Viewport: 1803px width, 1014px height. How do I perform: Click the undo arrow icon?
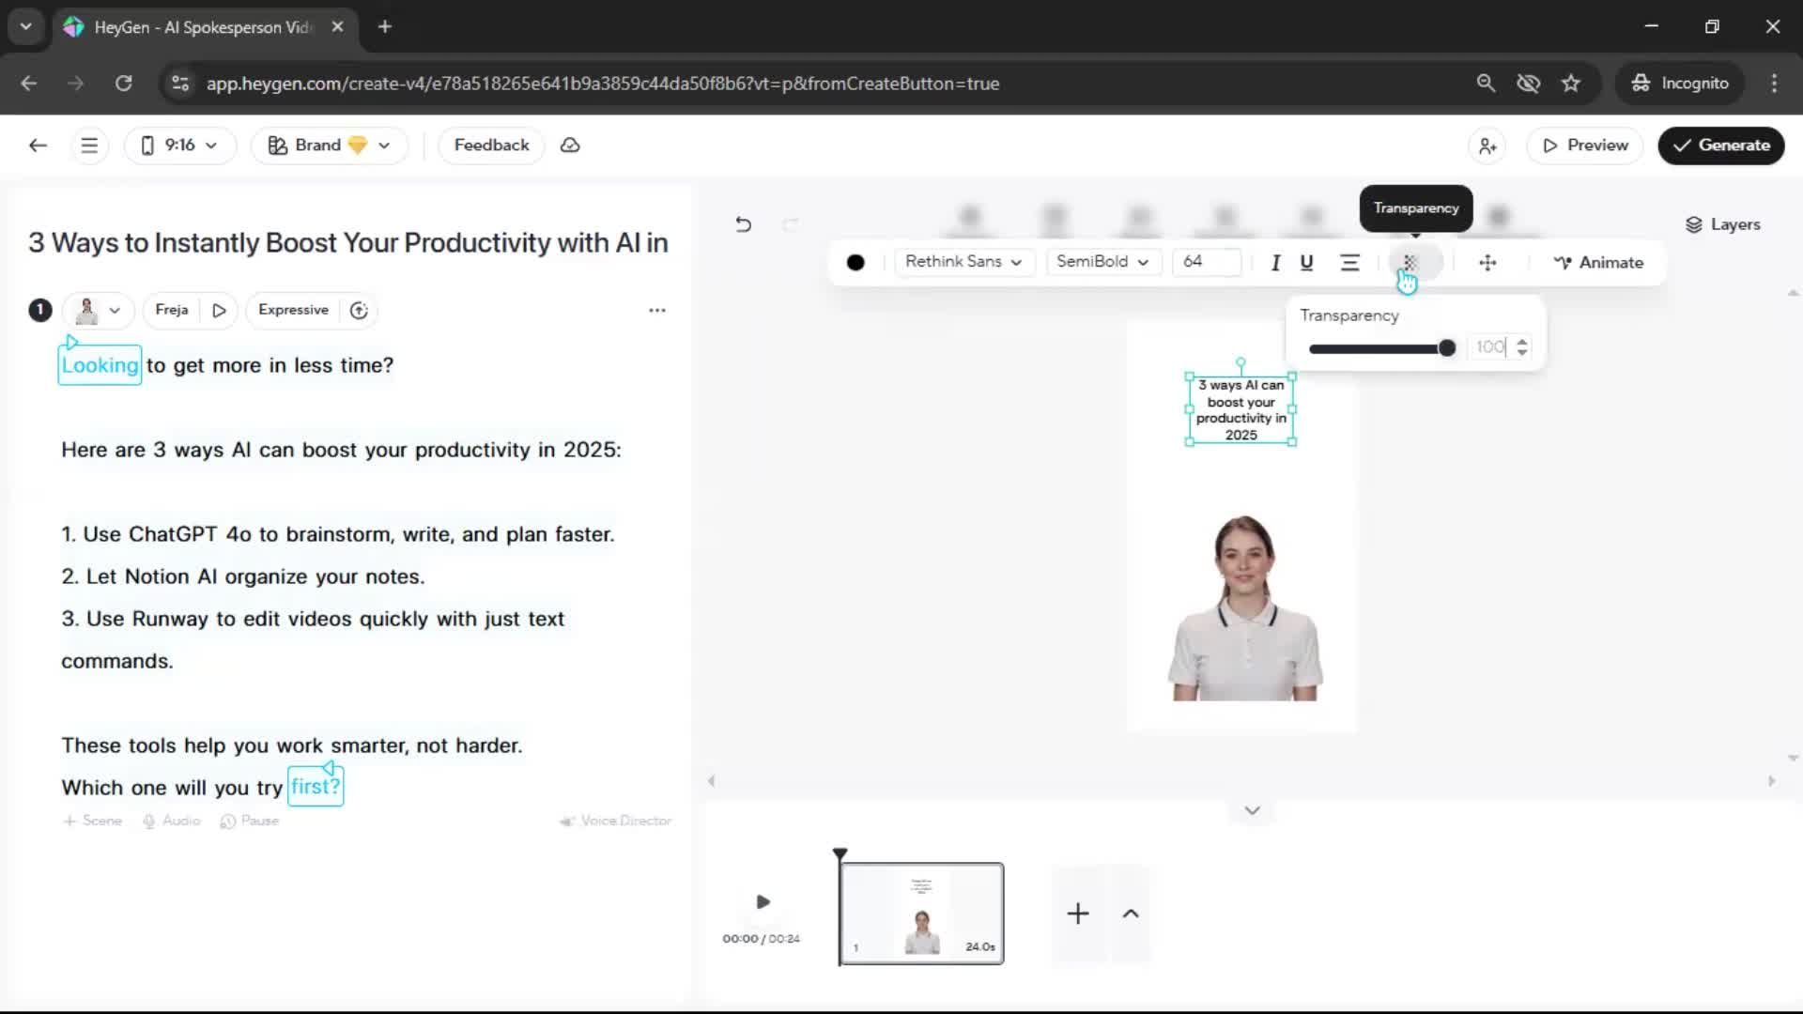tap(743, 224)
